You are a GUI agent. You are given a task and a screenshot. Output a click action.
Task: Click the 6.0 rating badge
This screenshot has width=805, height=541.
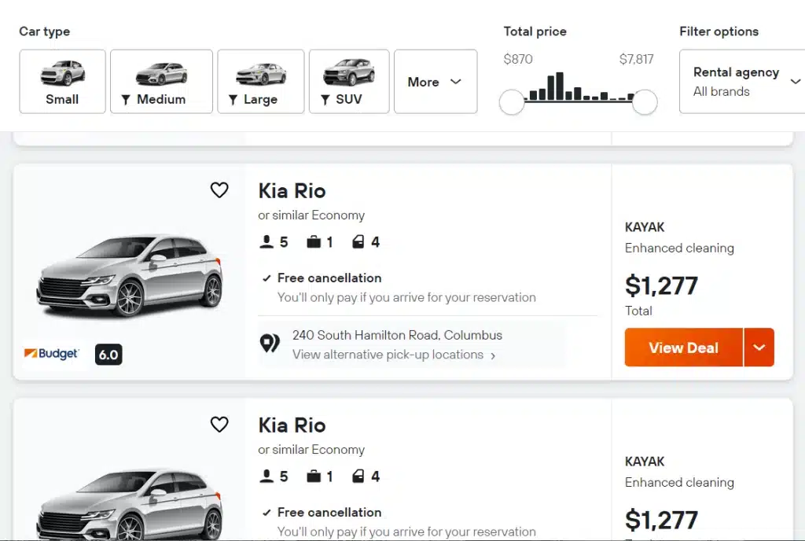[x=108, y=355]
